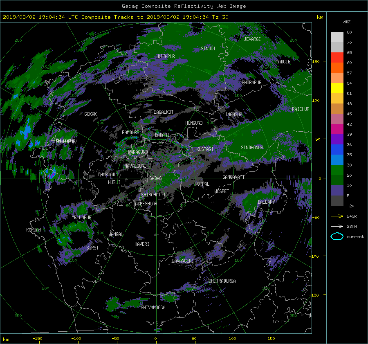Image resolution: width=368 pixels, height=344 pixels.
Task: Click the DAVANGERI city label
Action: click(183, 261)
